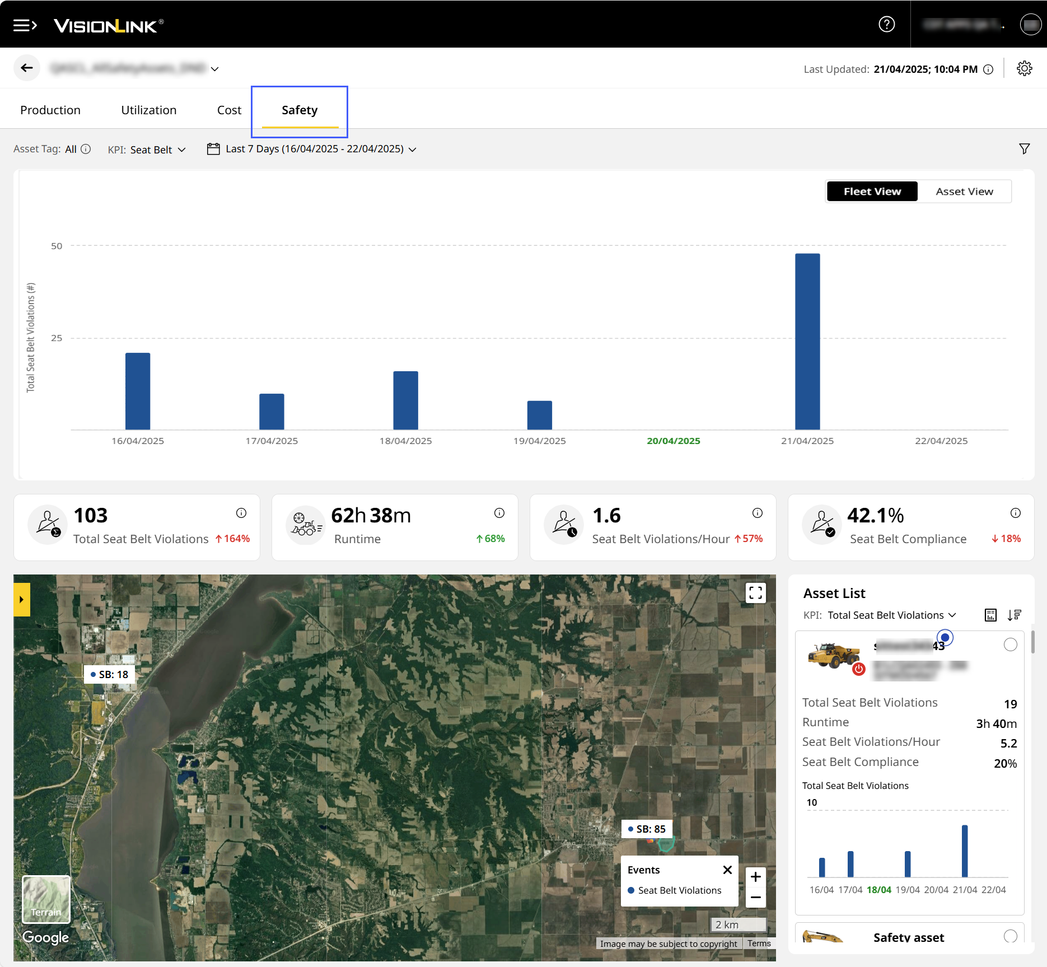Click the back arrow button
Screen dimensions: 1047x967
(x=27, y=68)
